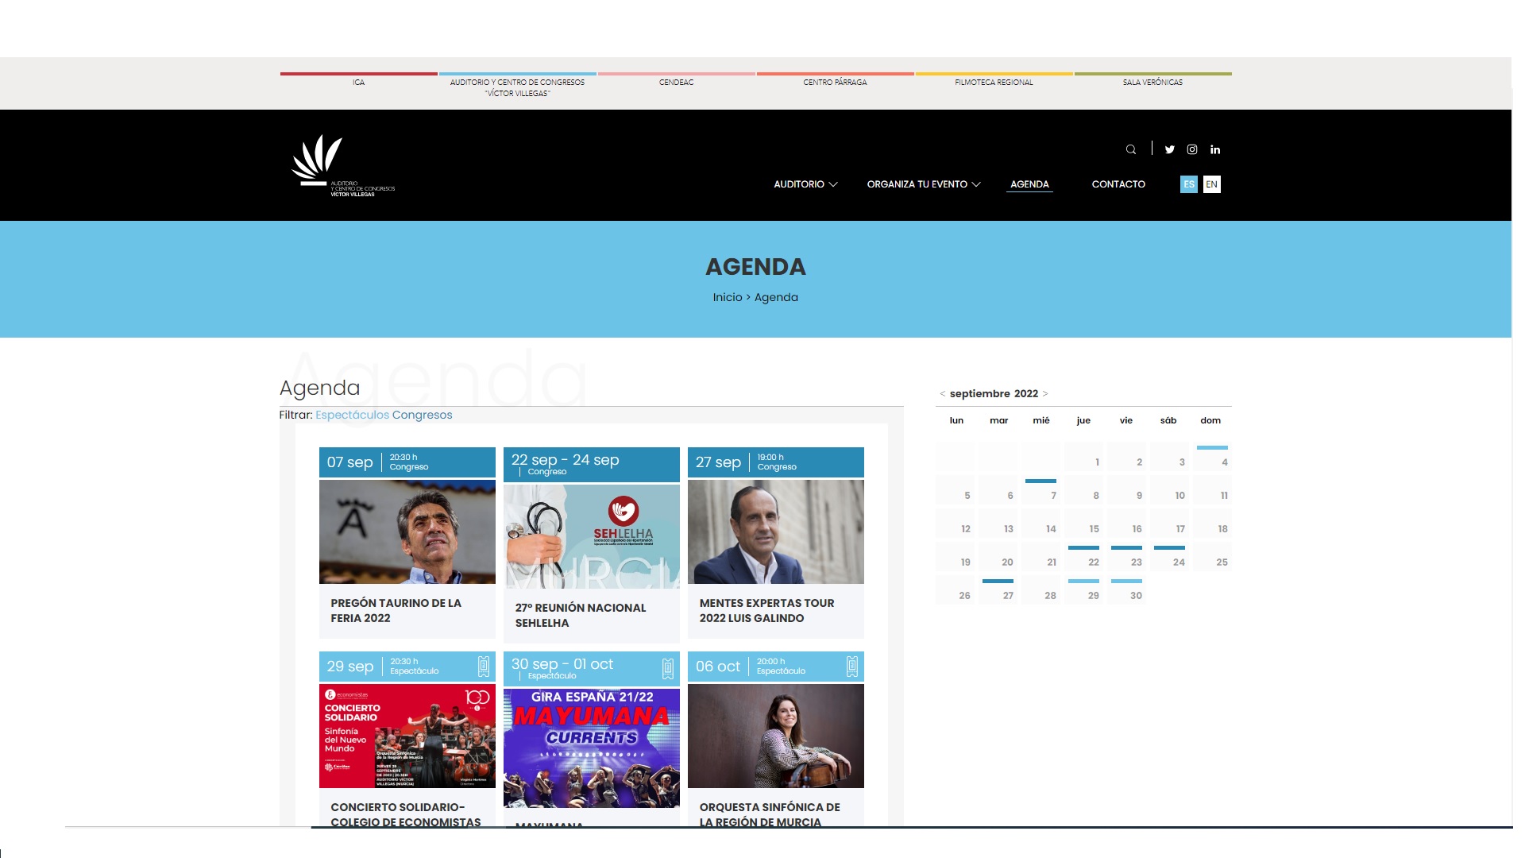Viewport: 1525px width, 858px height.
Task: Expand the Auditorio dropdown menu
Action: [x=805, y=184]
